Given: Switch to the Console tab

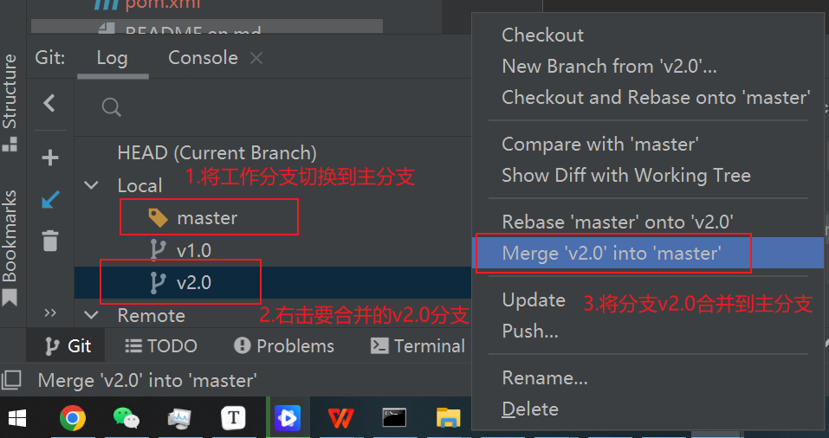Looking at the screenshot, I should tap(203, 58).
